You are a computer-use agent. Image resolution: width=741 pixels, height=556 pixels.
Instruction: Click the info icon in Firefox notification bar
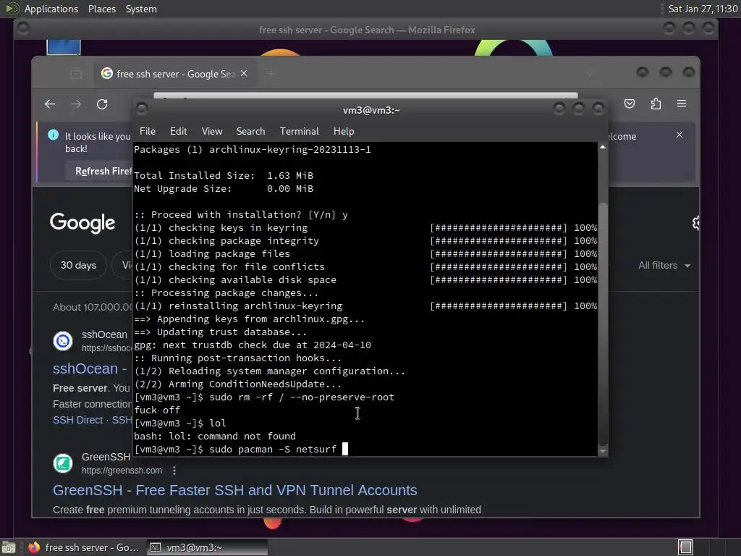pos(54,135)
